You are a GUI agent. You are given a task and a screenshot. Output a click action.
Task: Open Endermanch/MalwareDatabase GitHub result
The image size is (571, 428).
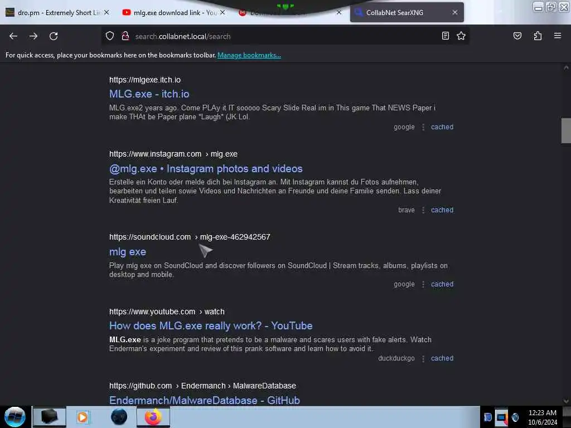click(205, 400)
